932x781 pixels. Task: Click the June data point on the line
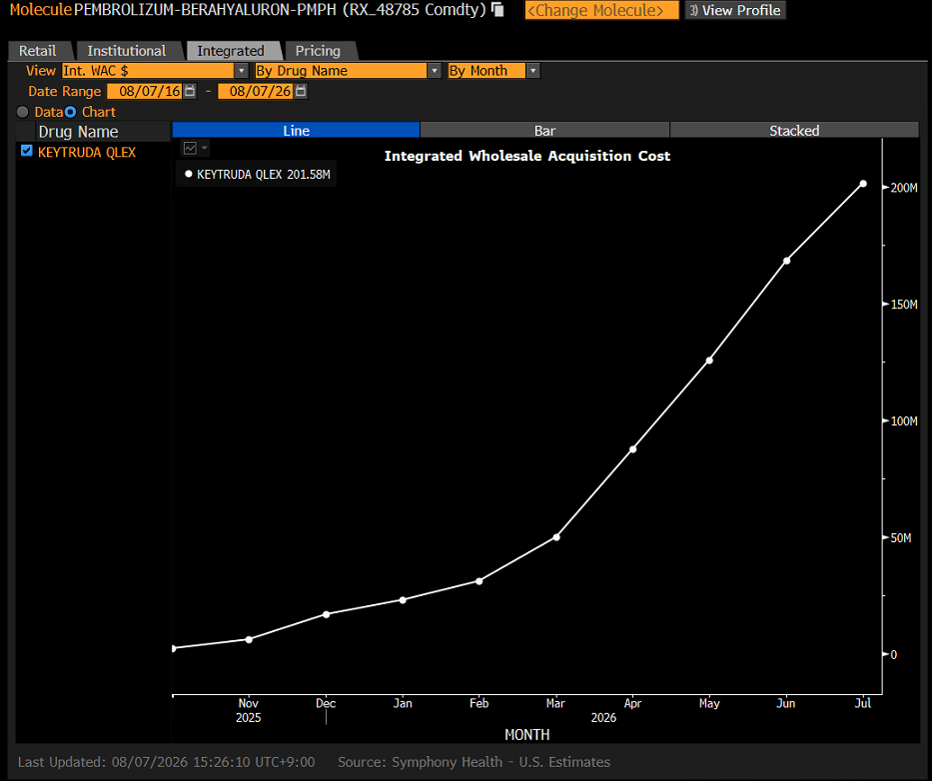point(786,261)
